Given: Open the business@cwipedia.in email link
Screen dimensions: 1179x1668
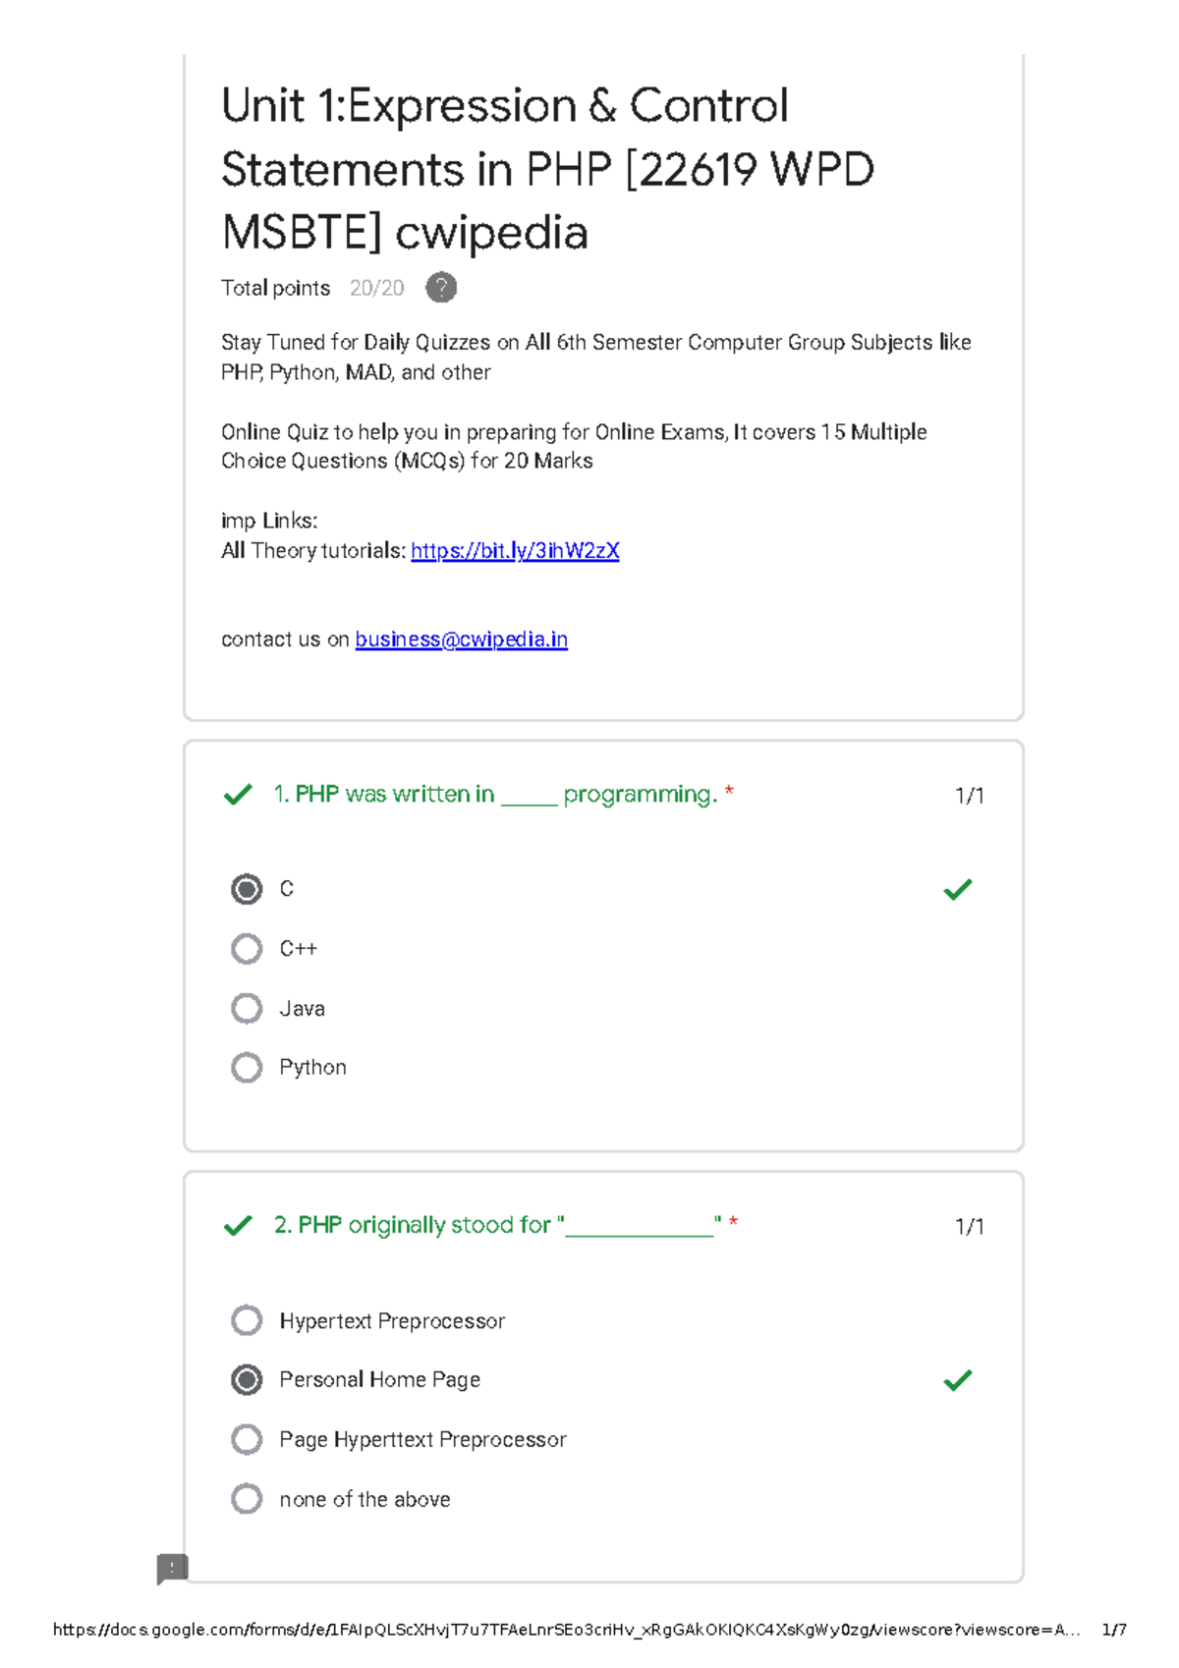Looking at the screenshot, I should [461, 639].
